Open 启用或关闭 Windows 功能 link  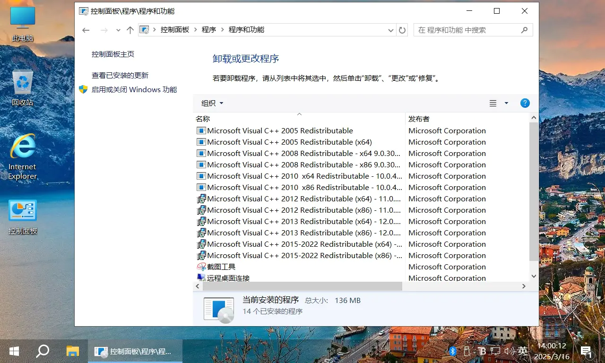click(x=134, y=89)
